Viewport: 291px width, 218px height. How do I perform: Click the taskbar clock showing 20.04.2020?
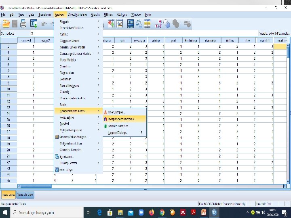tap(272, 212)
